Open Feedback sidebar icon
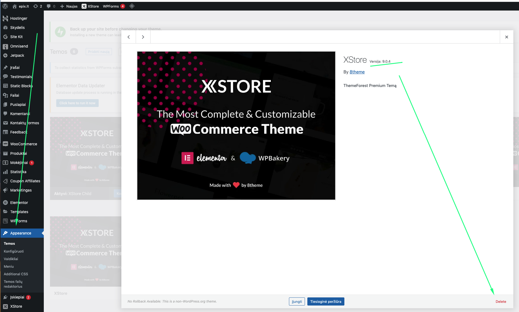 coord(5,132)
